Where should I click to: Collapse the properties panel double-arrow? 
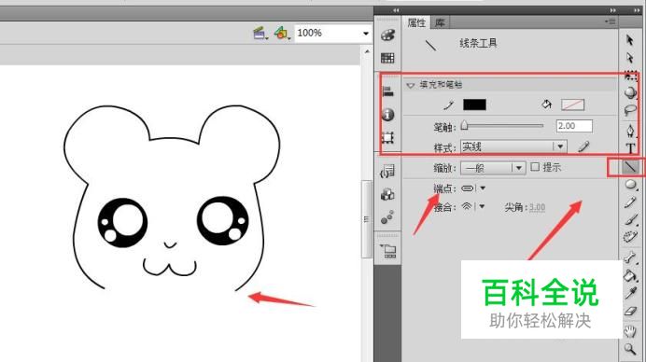click(613, 10)
